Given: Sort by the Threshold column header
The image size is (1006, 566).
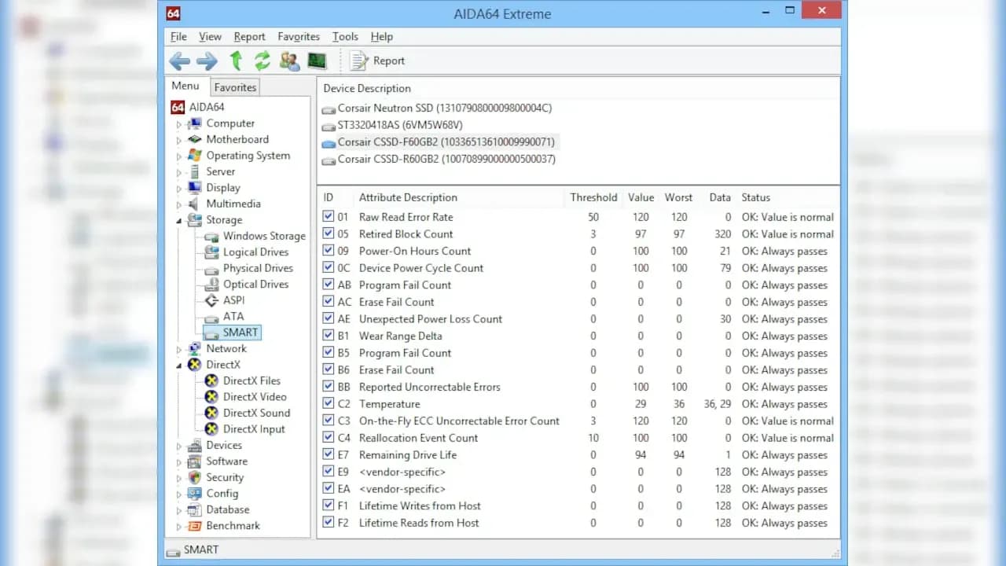Looking at the screenshot, I should click(593, 197).
